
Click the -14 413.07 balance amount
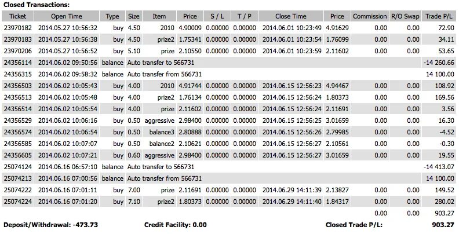[x=439, y=167]
